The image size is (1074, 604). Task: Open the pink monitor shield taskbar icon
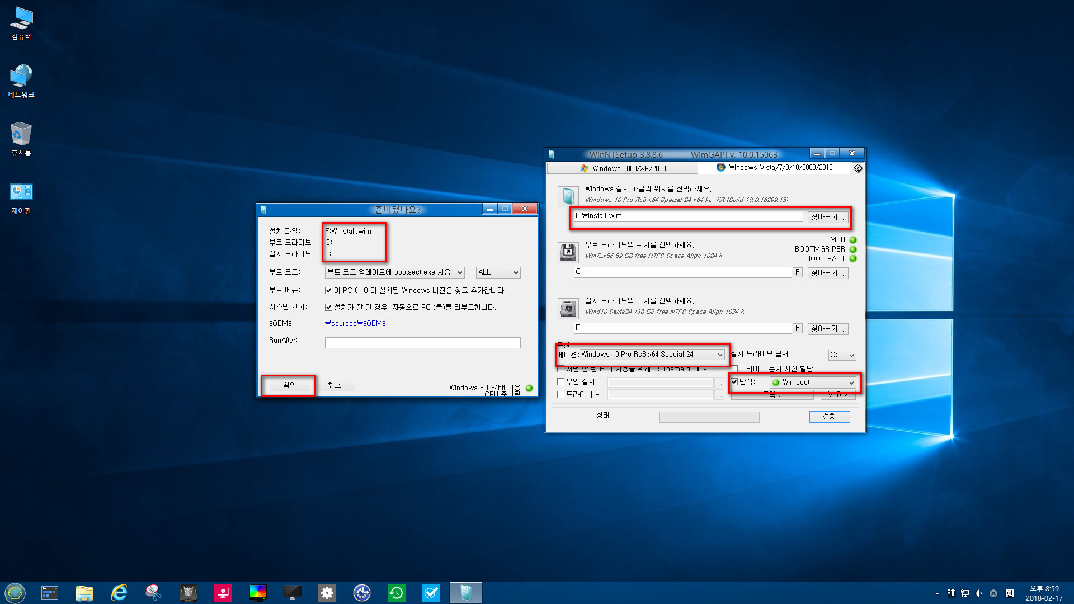pos(223,593)
